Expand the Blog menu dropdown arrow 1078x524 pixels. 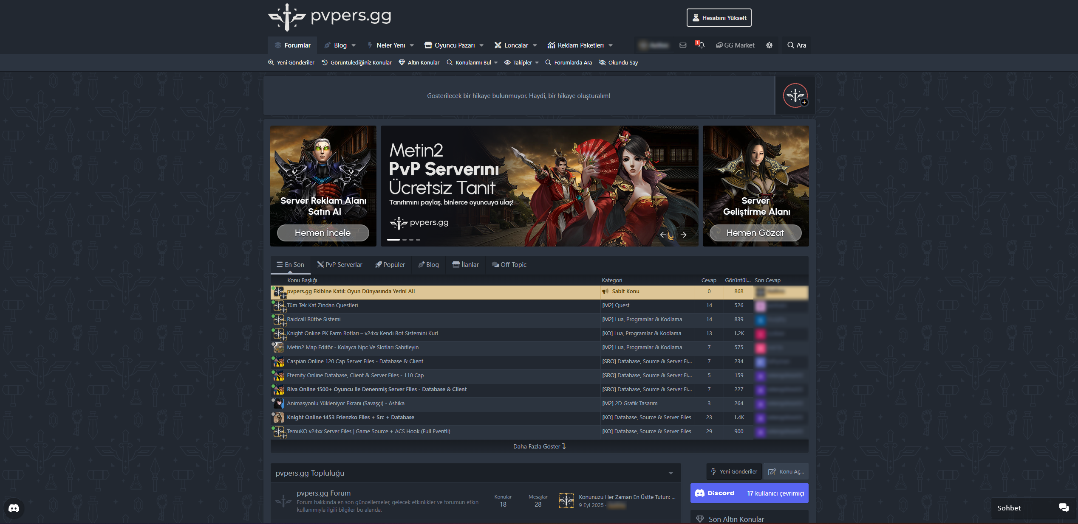(354, 45)
